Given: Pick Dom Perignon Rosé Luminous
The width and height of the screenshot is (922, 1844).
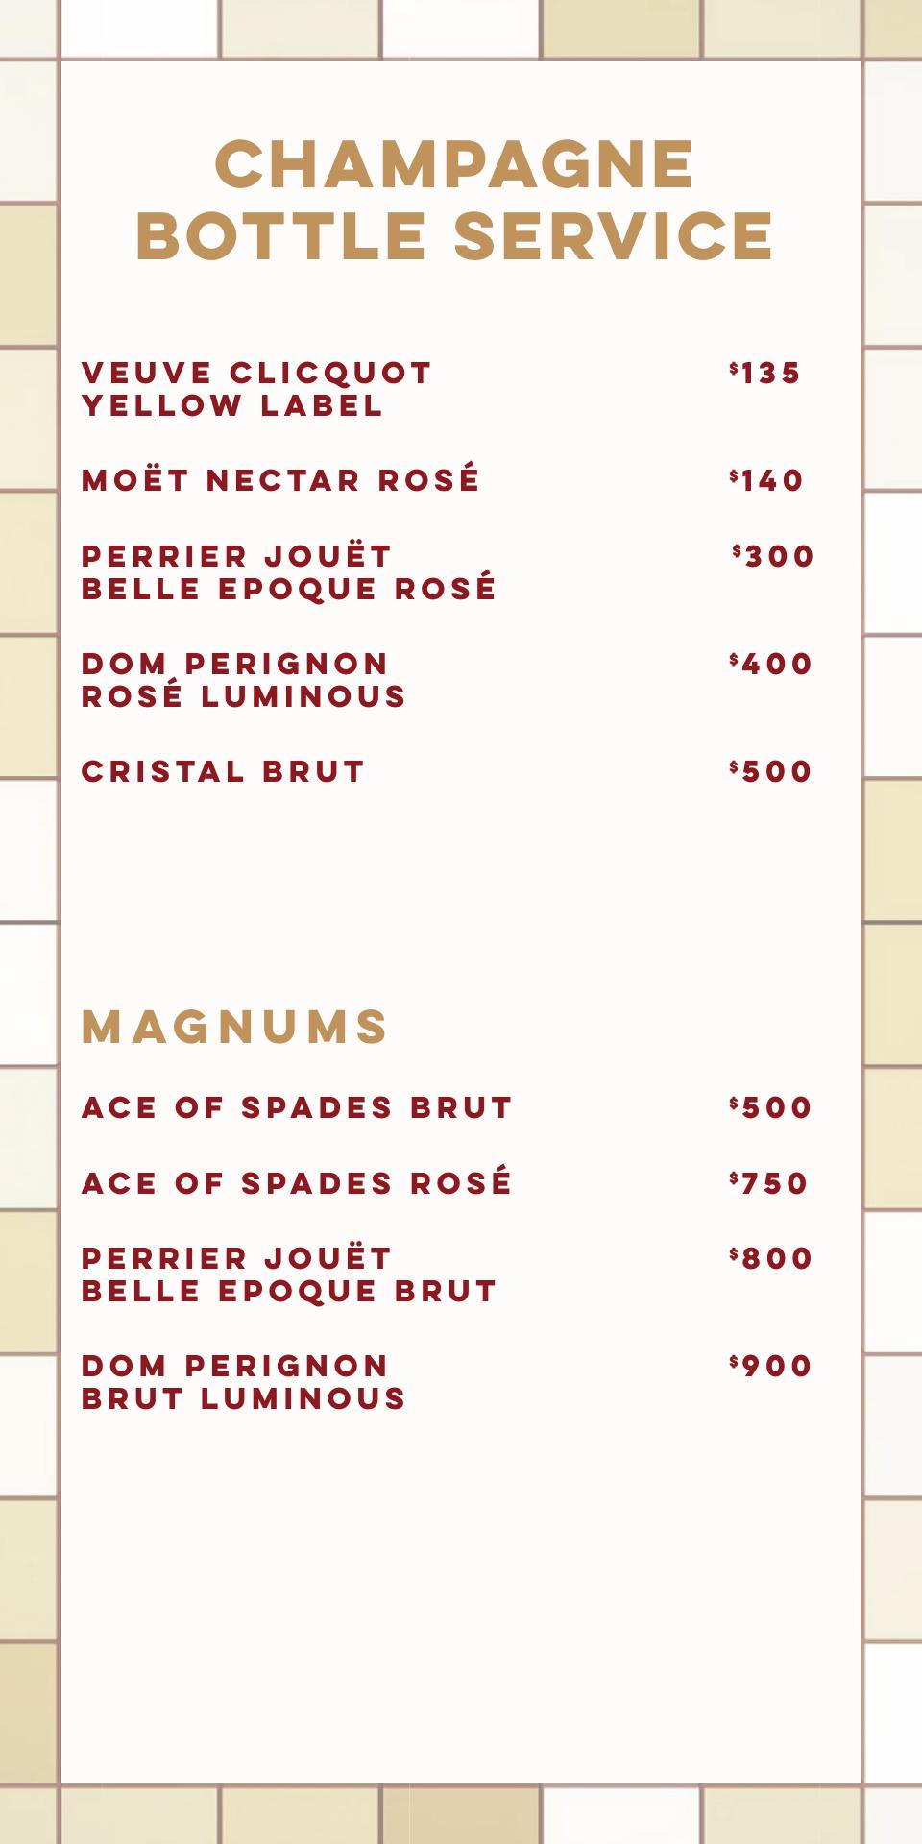Looking at the screenshot, I should 244,680.
